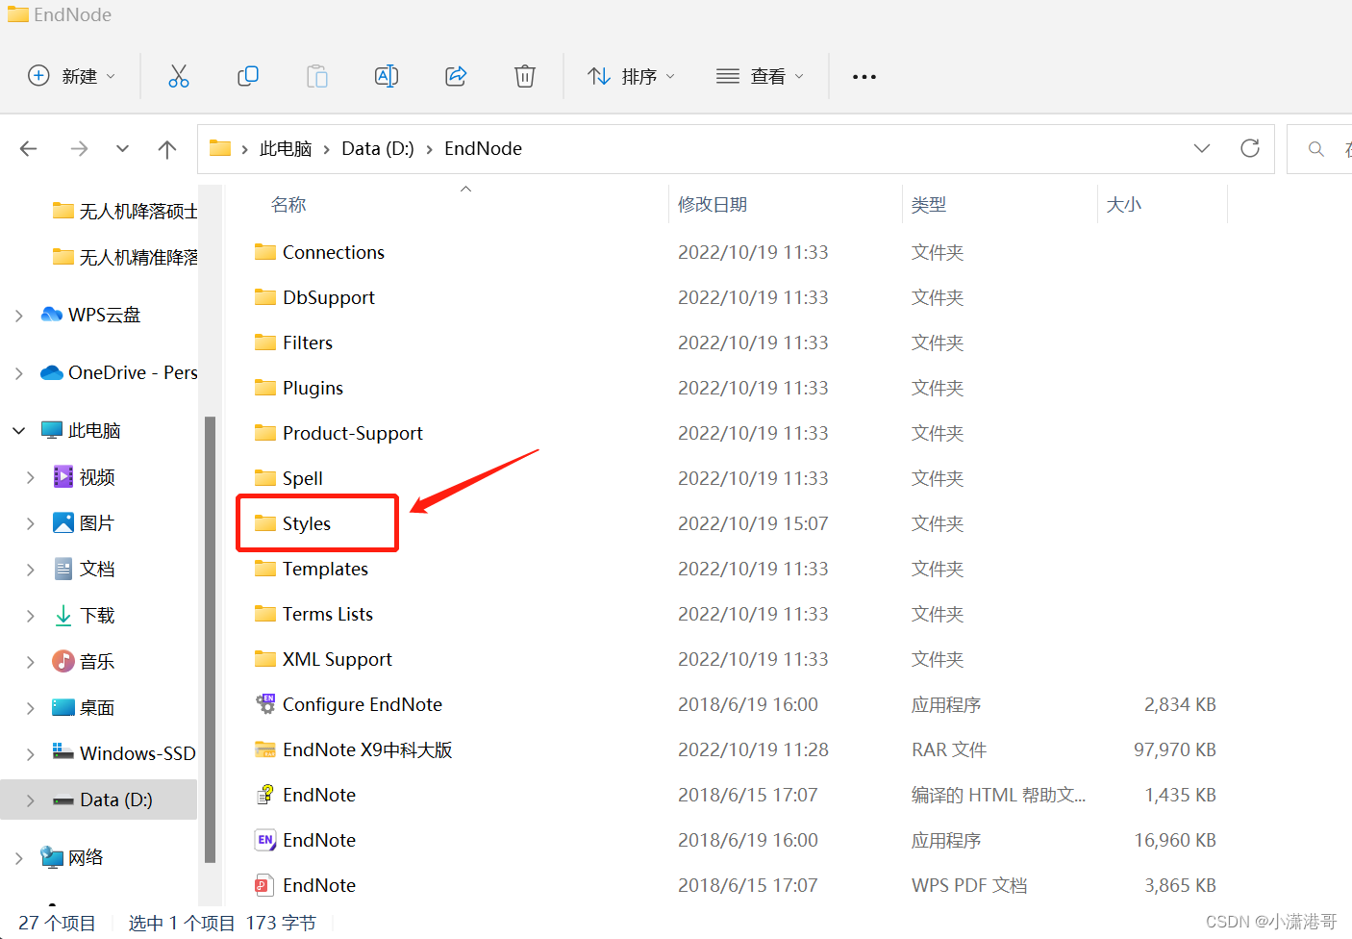Select the Terms Lists folder name
Screen dimensions: 1352x939
pyautogui.click(x=327, y=614)
